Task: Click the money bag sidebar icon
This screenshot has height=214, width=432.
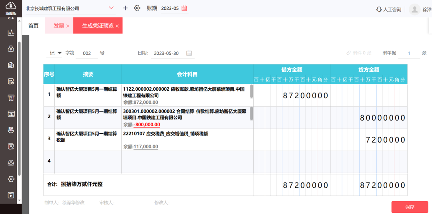Action: tap(11, 49)
